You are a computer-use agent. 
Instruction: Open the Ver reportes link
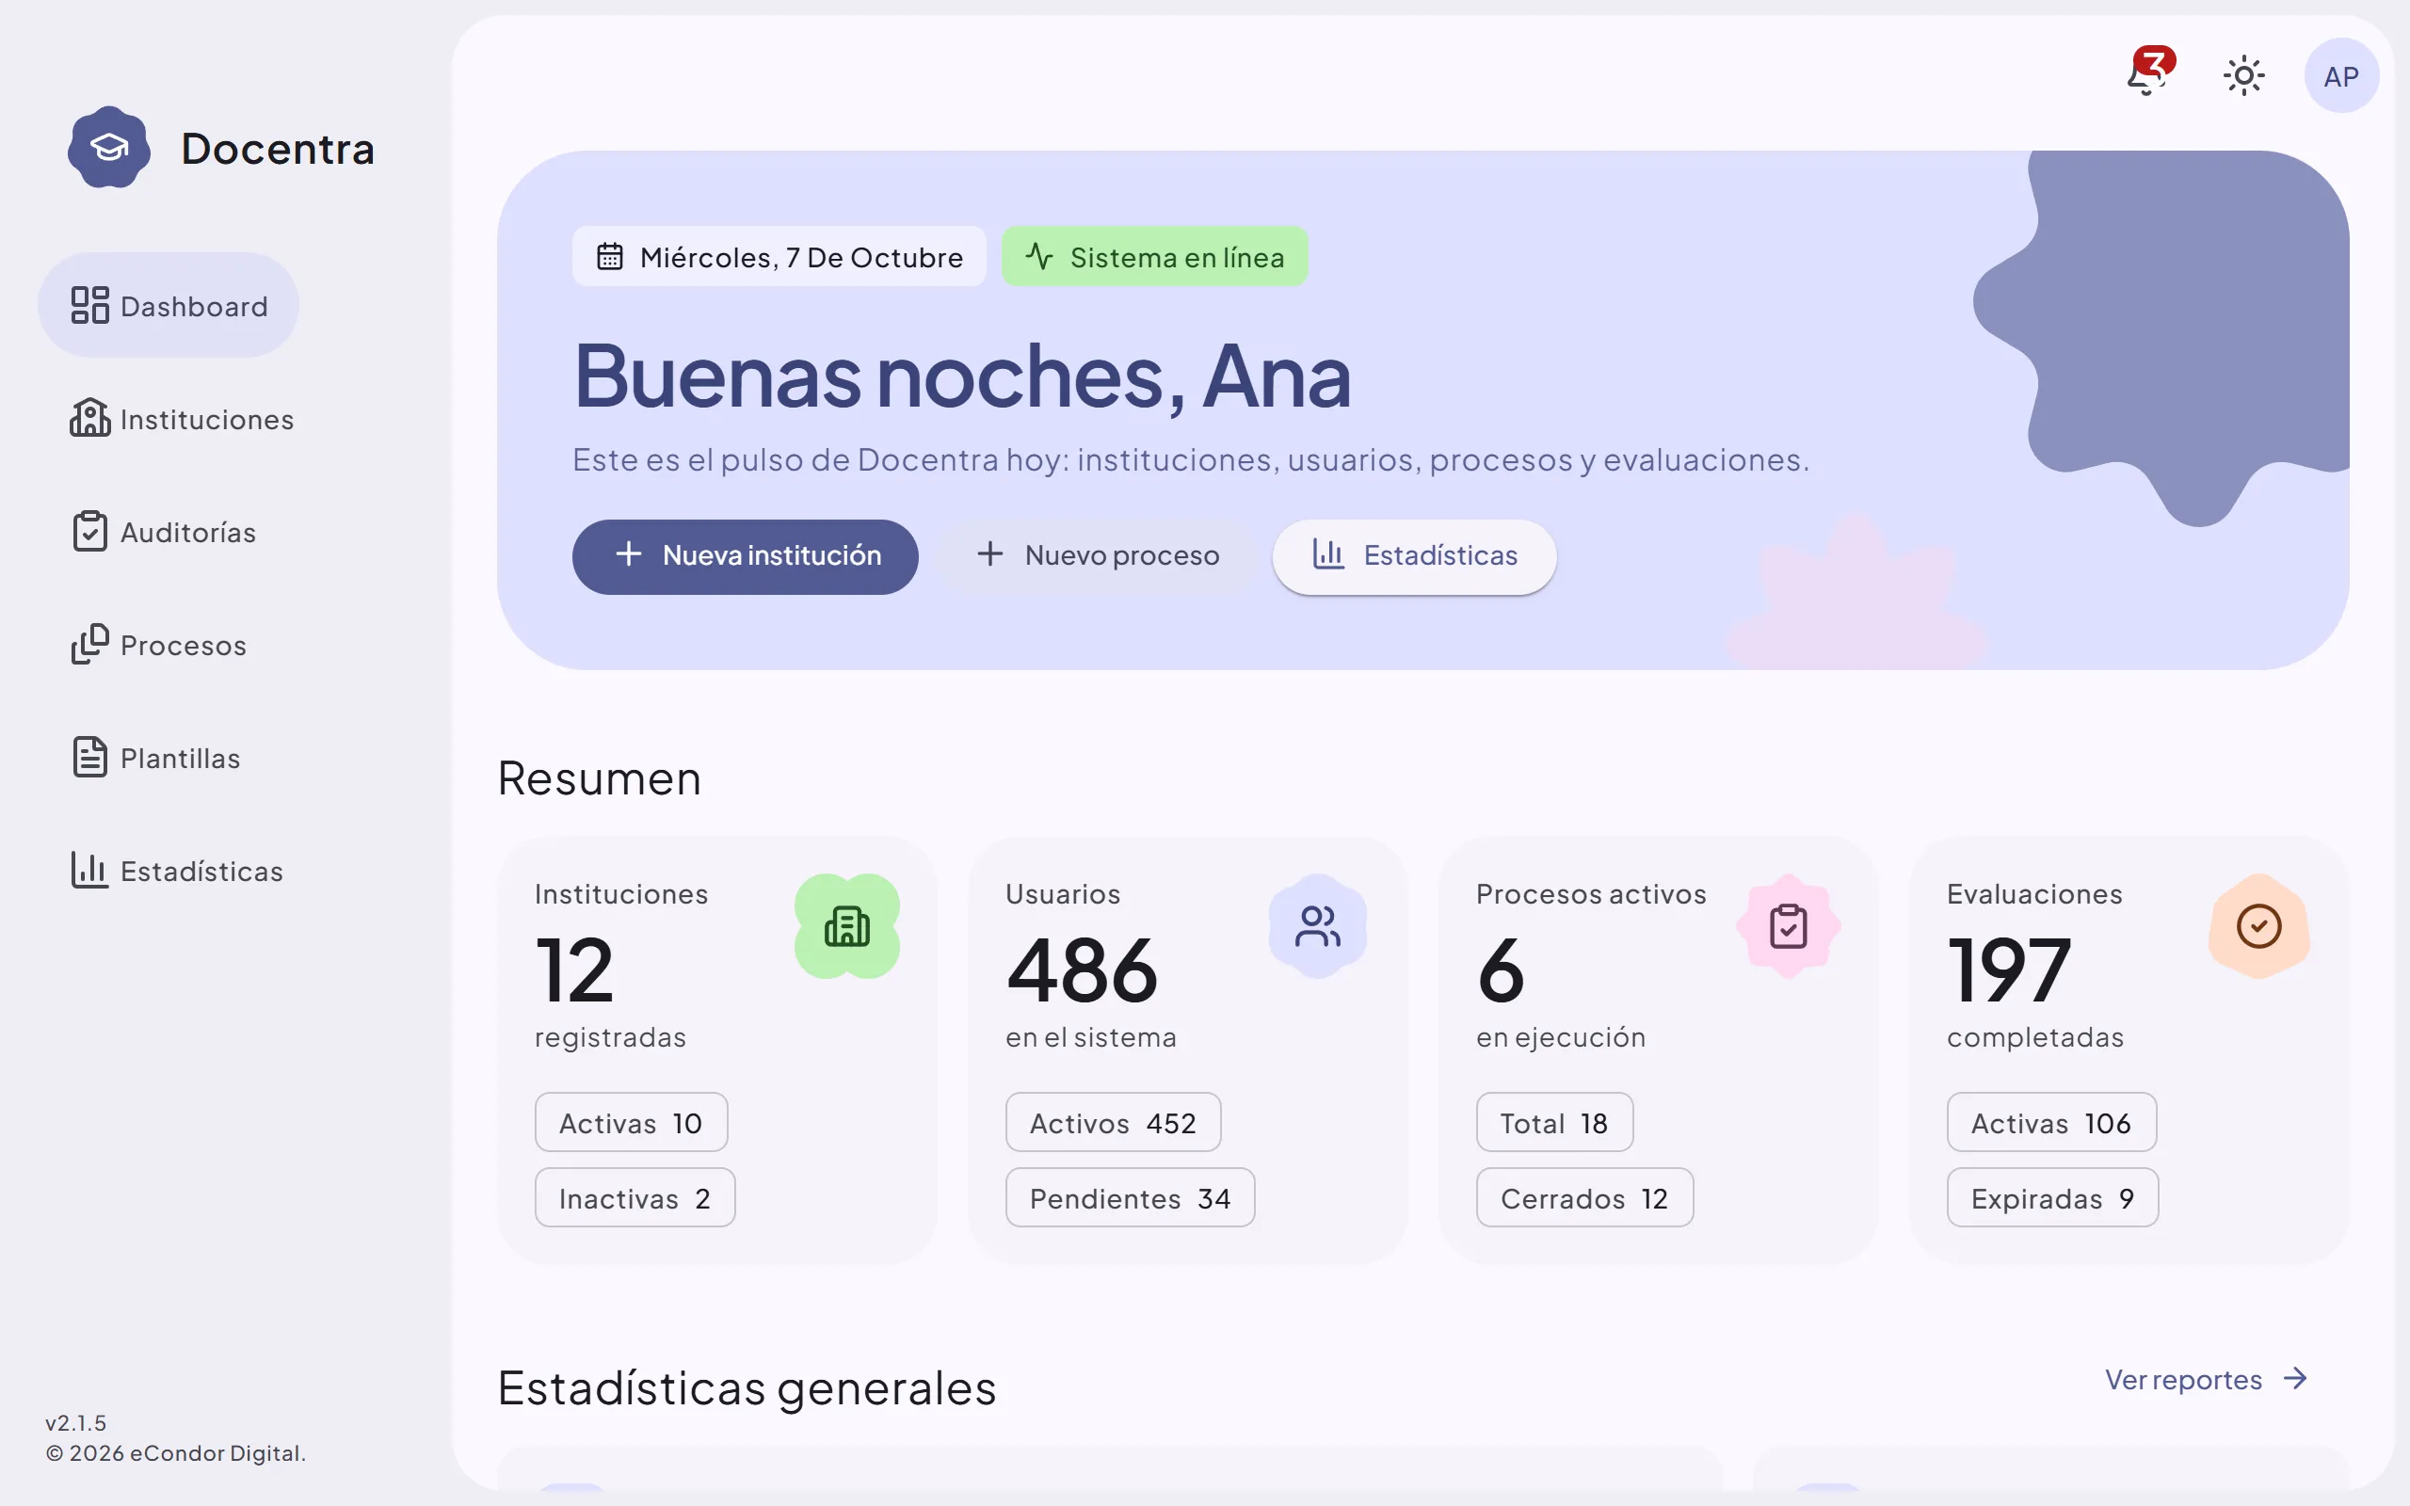[2206, 1379]
